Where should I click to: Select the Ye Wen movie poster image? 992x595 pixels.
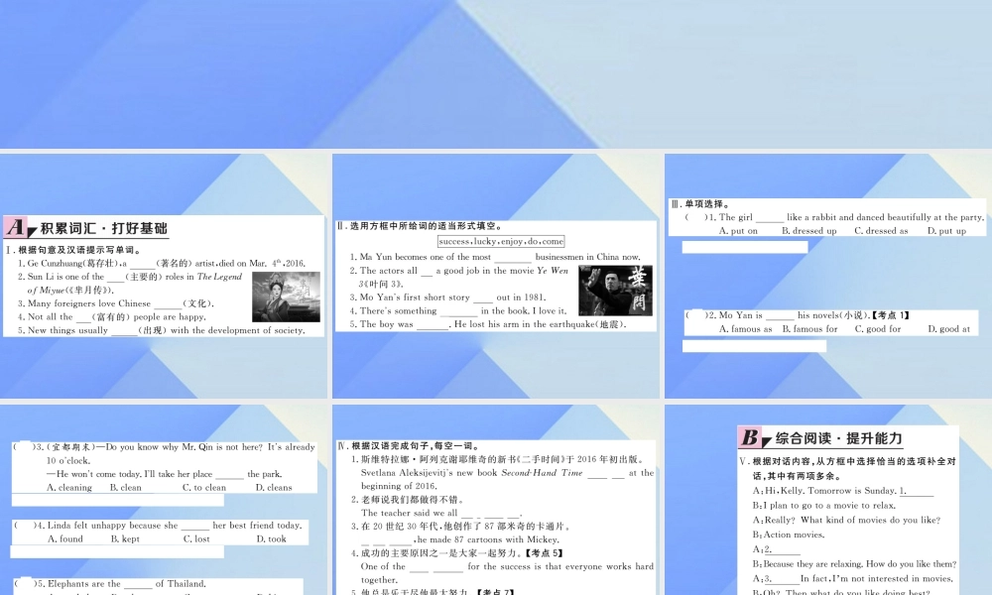616,290
